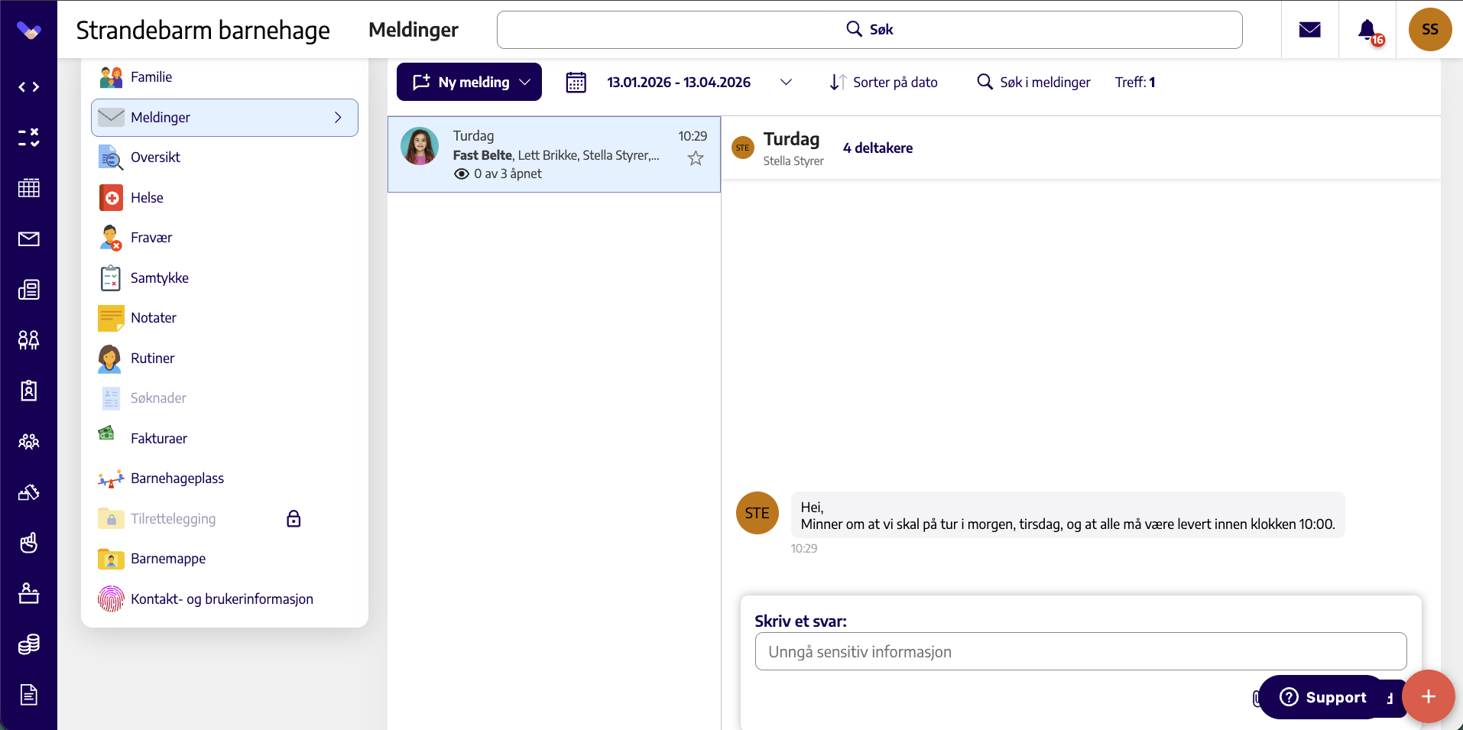Click Sorter på dato
This screenshot has width=1463, height=730.
pyautogui.click(x=884, y=82)
